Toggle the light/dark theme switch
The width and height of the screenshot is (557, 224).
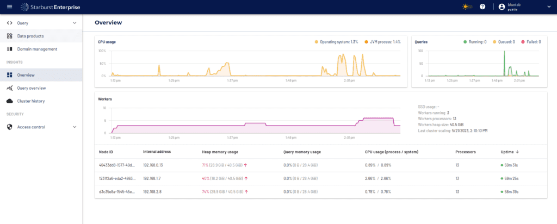[467, 7]
